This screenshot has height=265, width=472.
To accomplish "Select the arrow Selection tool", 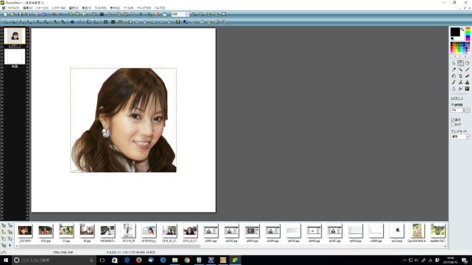I will [x=454, y=63].
